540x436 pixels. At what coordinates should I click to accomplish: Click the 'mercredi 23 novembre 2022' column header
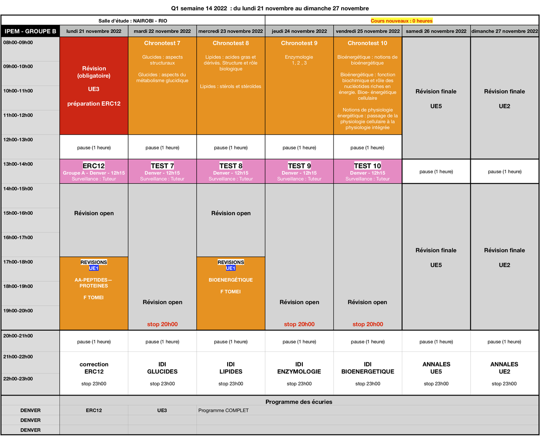[231, 31]
